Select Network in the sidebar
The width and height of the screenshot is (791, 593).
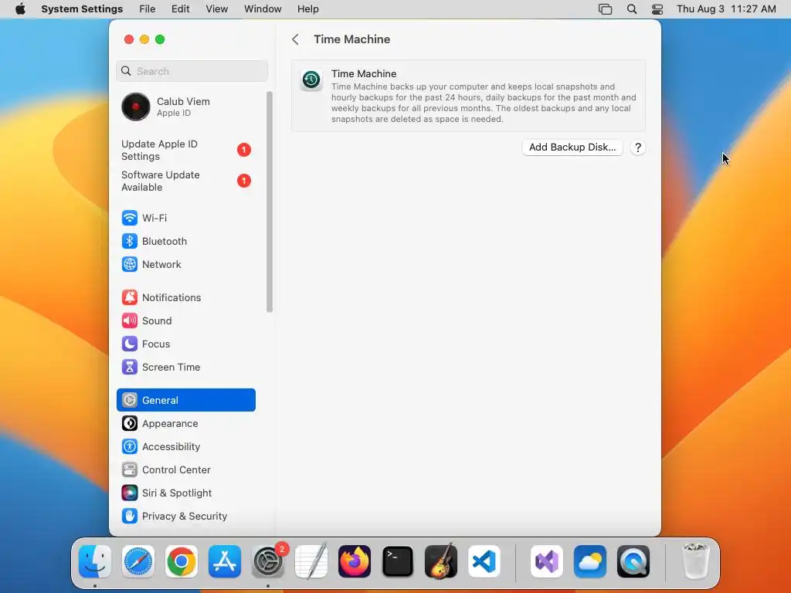pos(185,264)
